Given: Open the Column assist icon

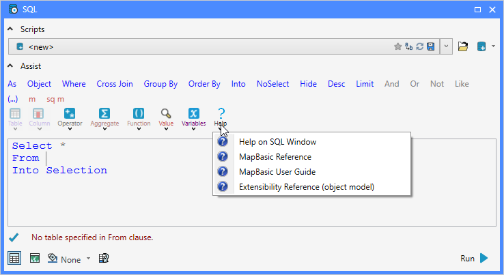Looking at the screenshot, I should click(38, 113).
